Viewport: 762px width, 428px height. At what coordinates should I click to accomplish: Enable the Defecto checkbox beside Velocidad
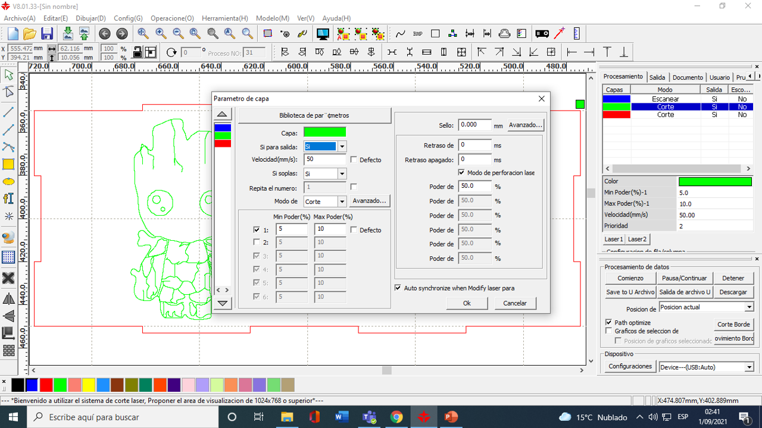354,160
